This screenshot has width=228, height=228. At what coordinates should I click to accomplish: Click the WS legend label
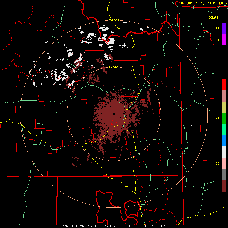[x=217, y=141]
